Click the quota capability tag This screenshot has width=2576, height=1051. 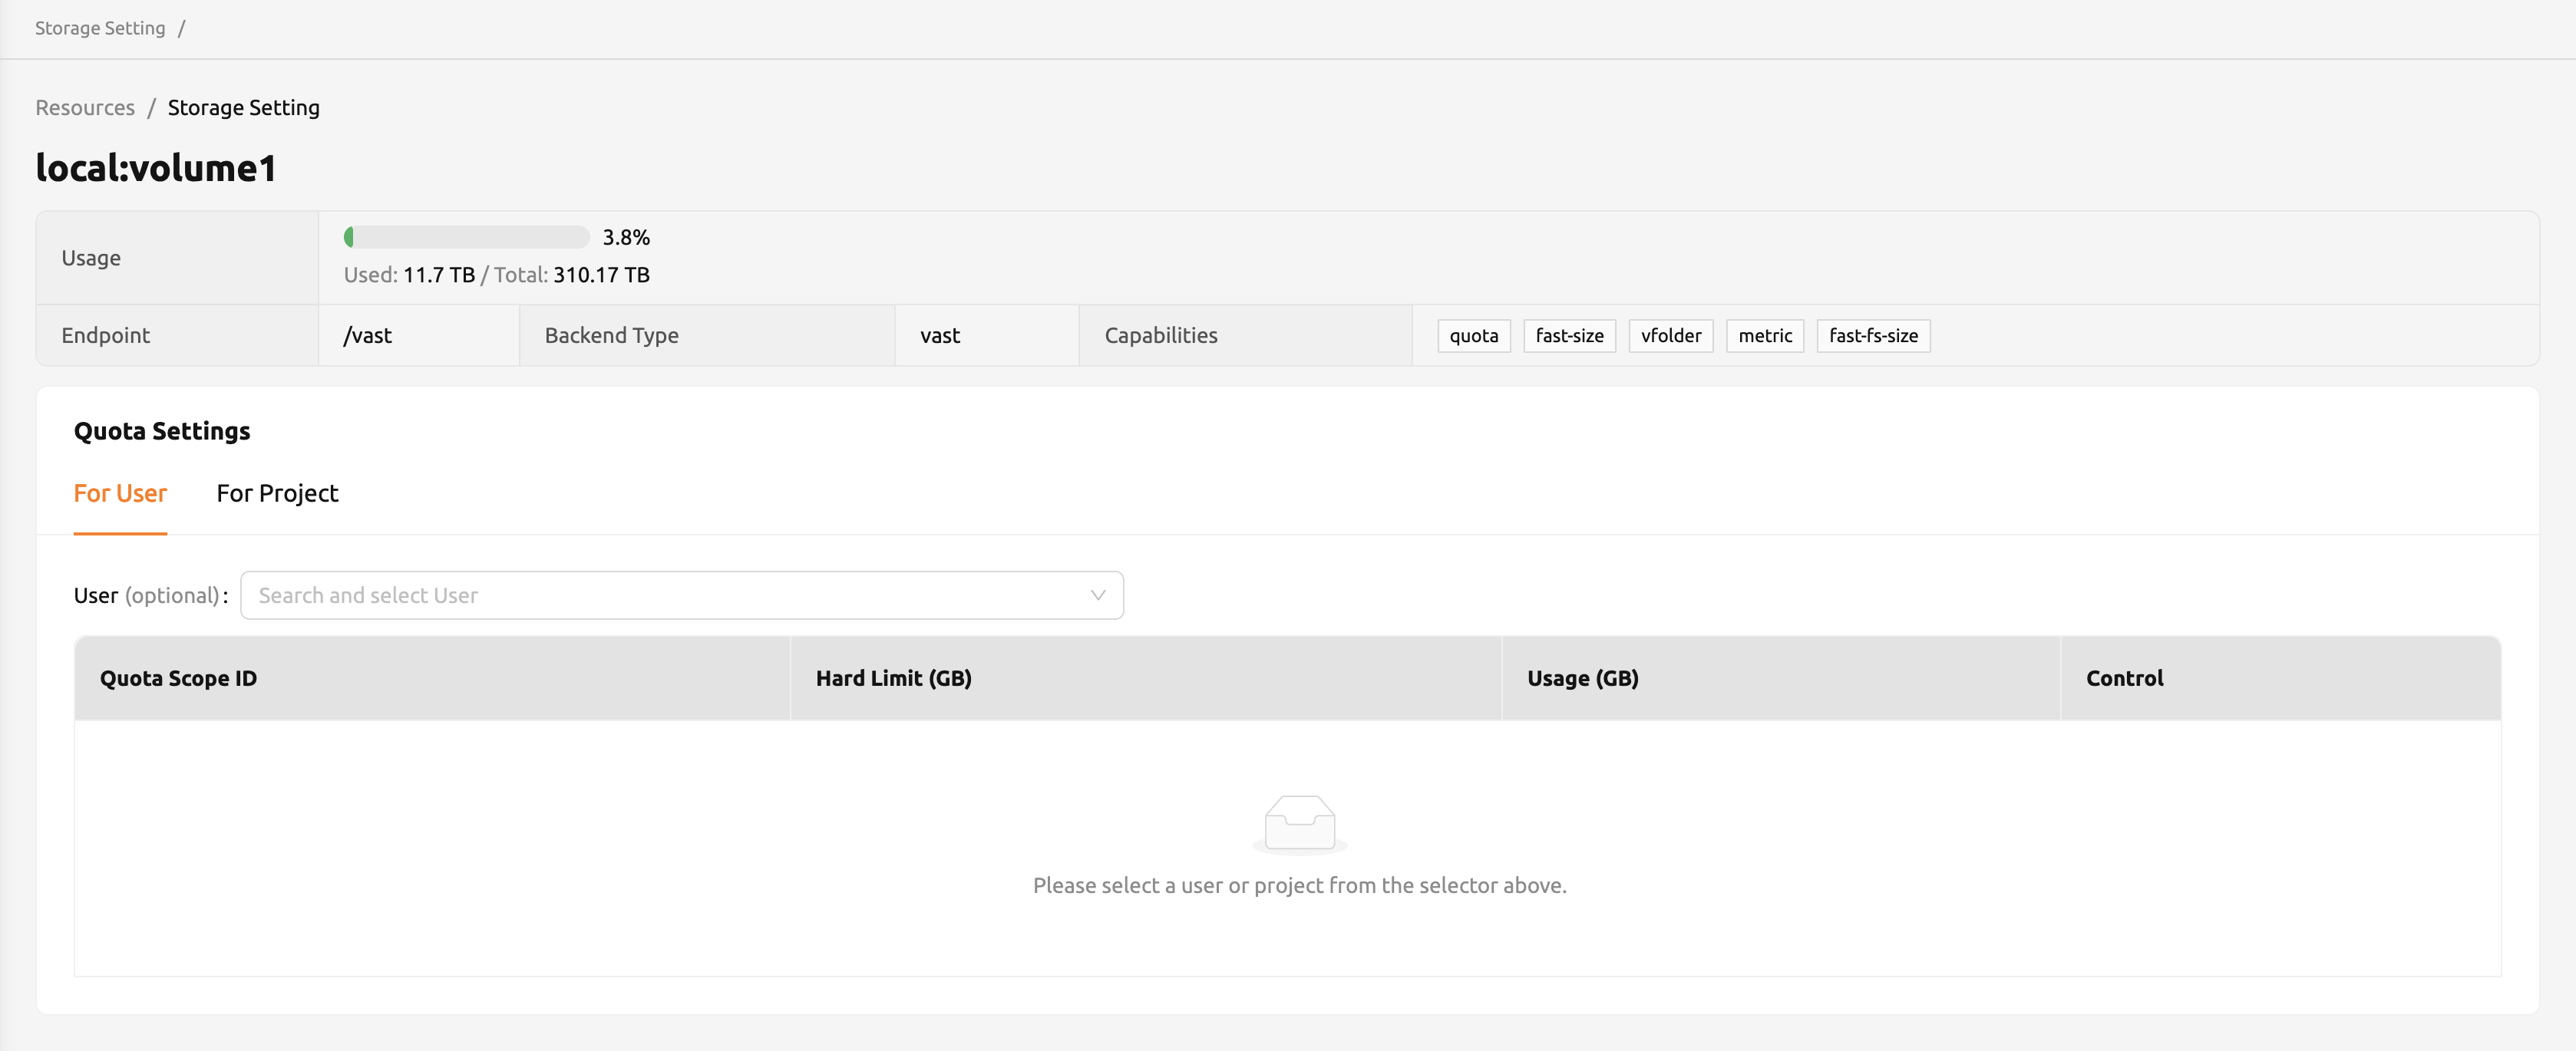(1474, 336)
